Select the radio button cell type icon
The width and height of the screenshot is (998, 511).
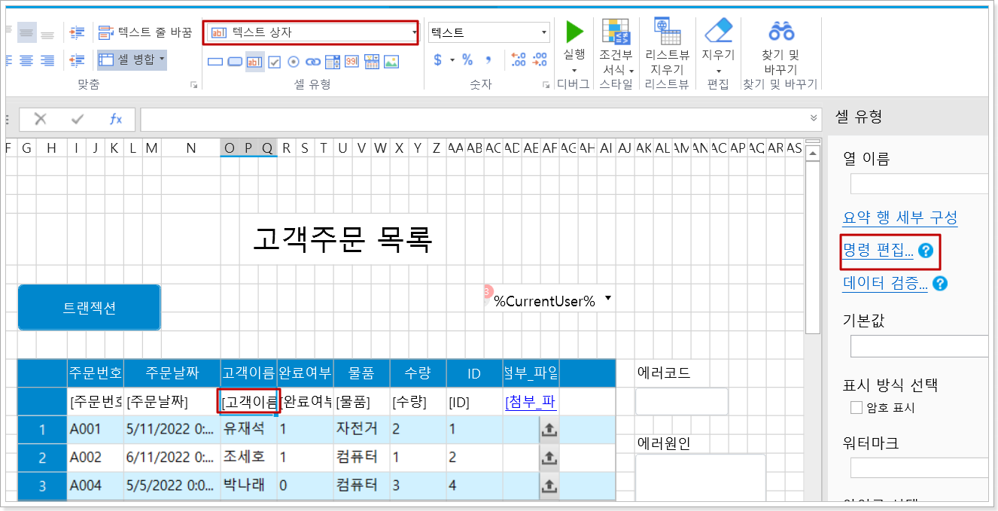pos(294,62)
